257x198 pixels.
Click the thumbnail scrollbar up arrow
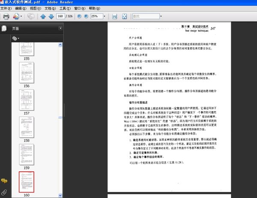coord(60,45)
